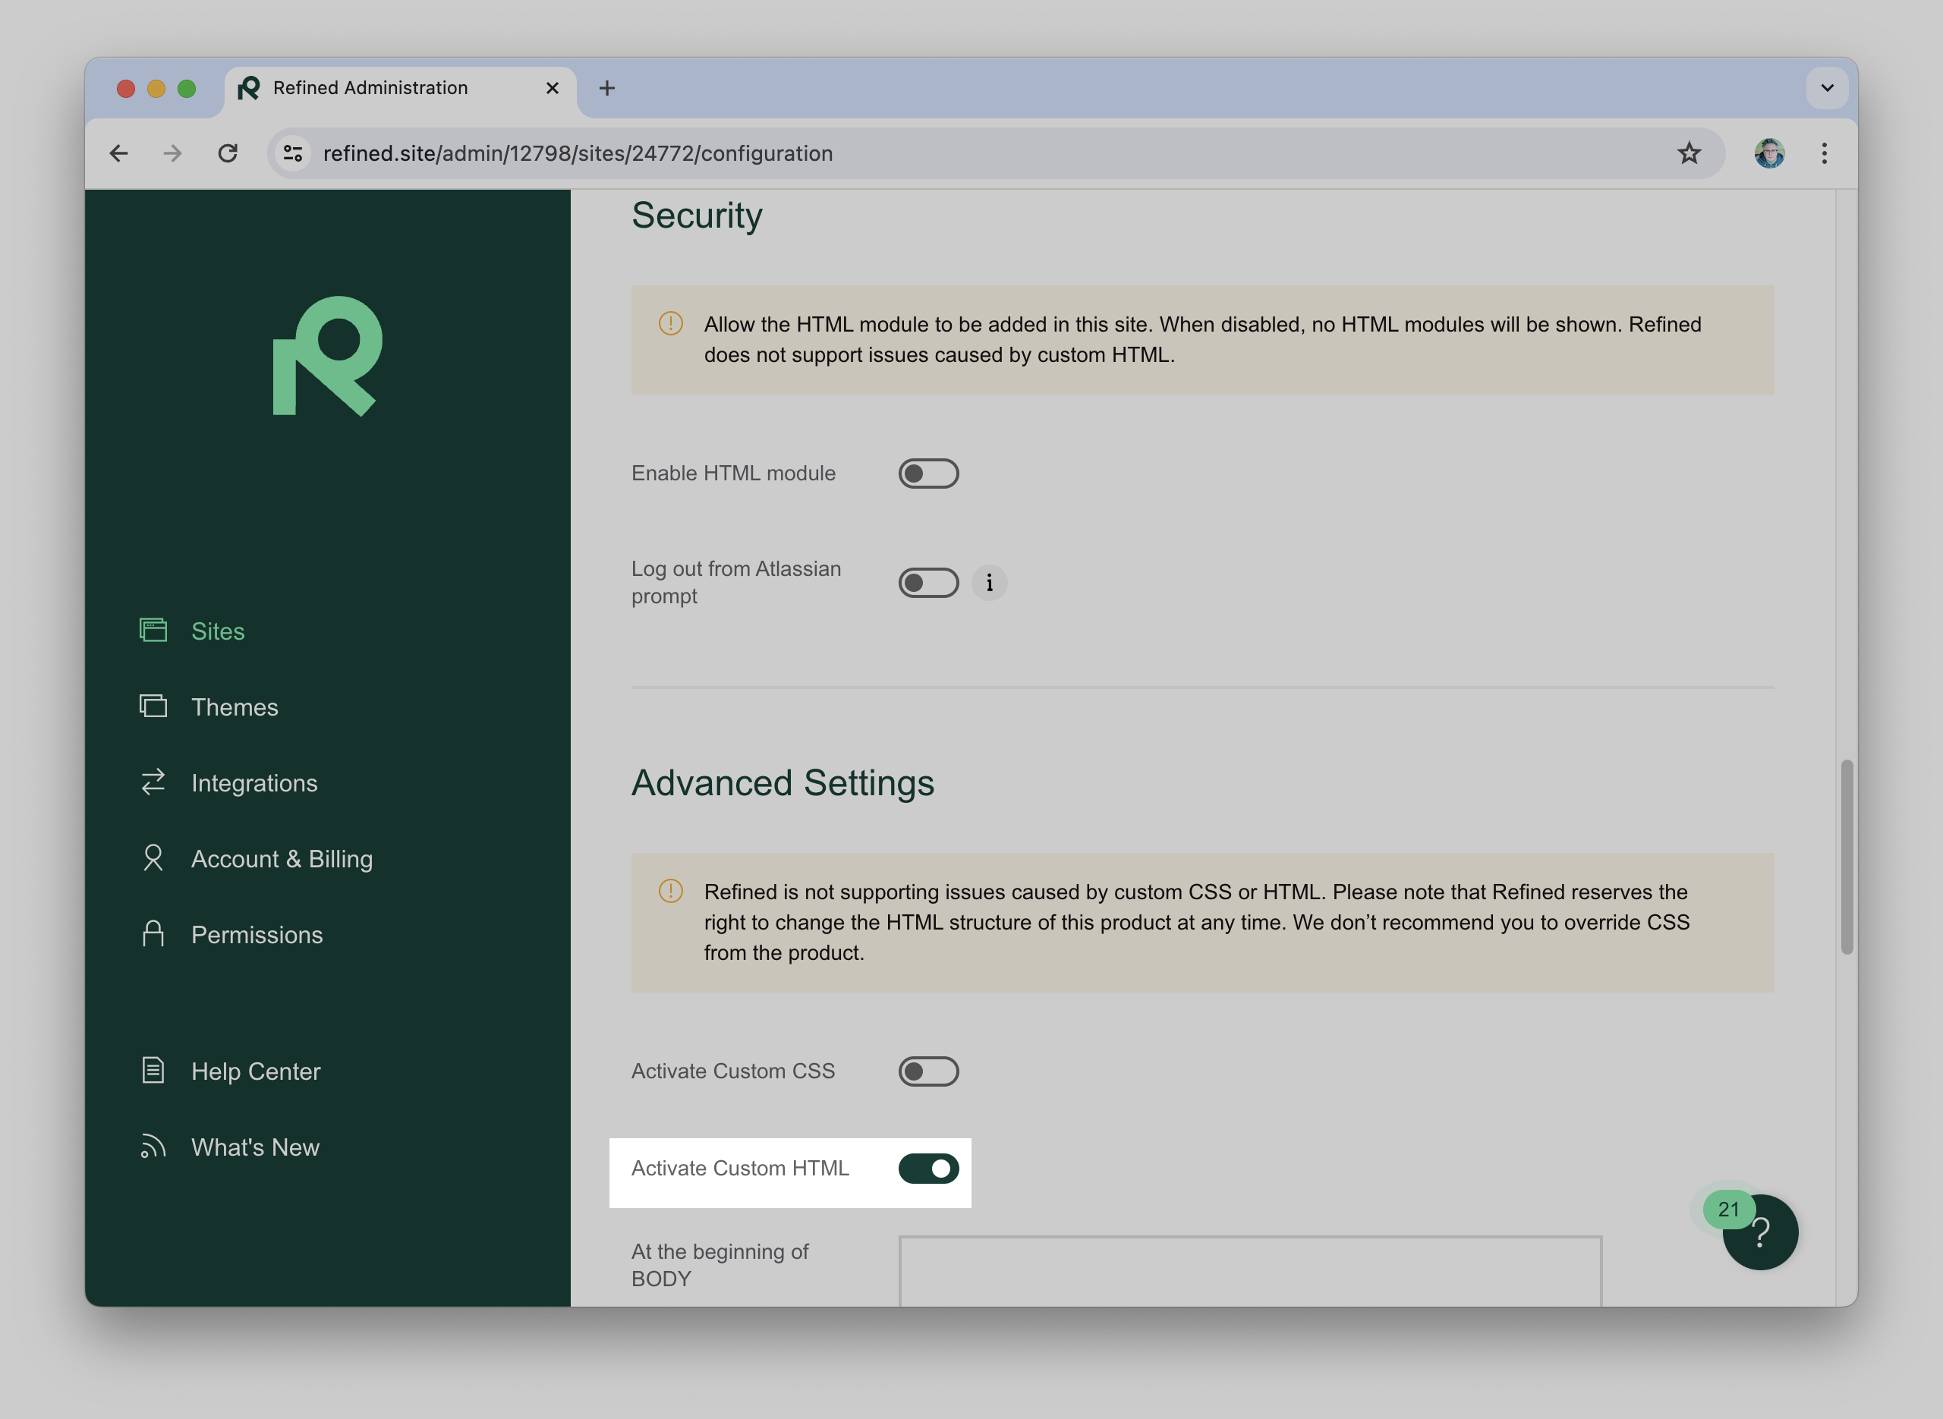This screenshot has height=1419, width=1943.
Task: Open the help chat bubble button
Action: (1760, 1233)
